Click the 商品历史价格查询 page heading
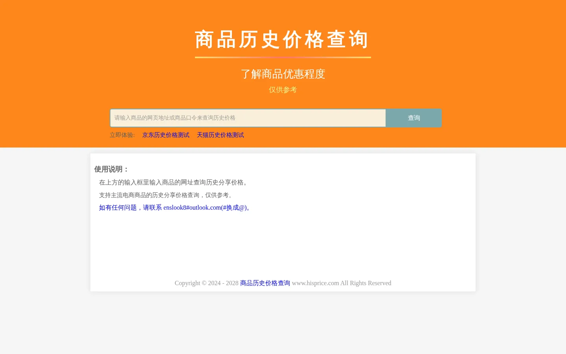566x354 pixels. coord(283,40)
